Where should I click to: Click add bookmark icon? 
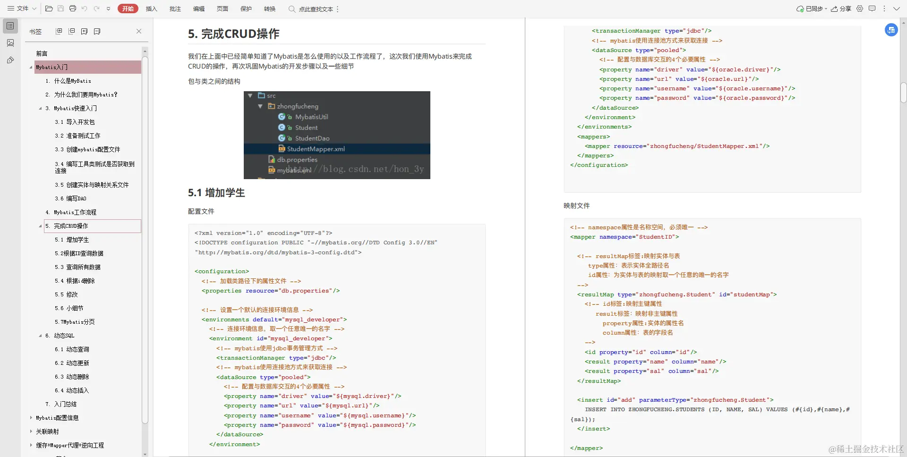84,31
